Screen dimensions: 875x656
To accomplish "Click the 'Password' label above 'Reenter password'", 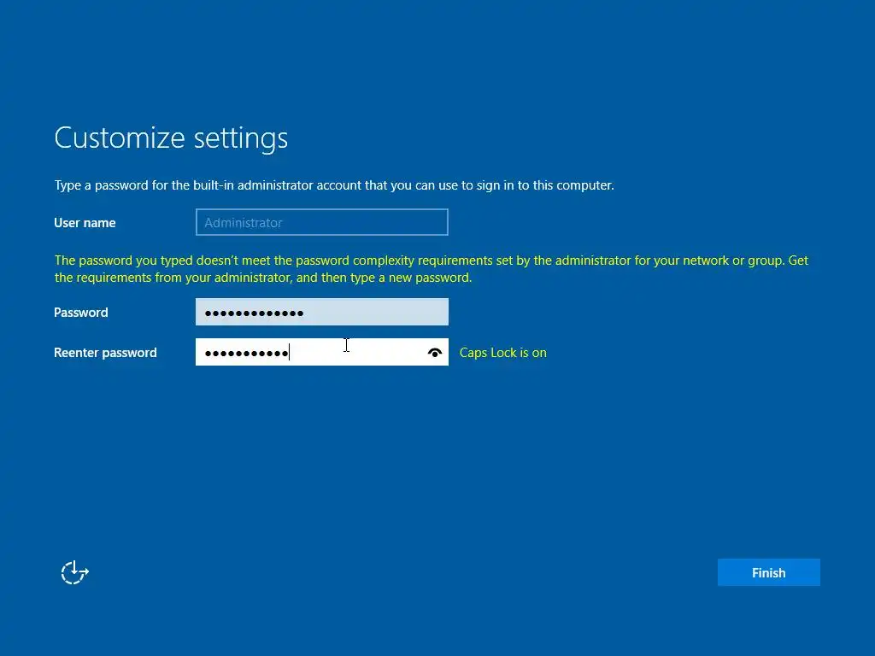I will tap(81, 313).
